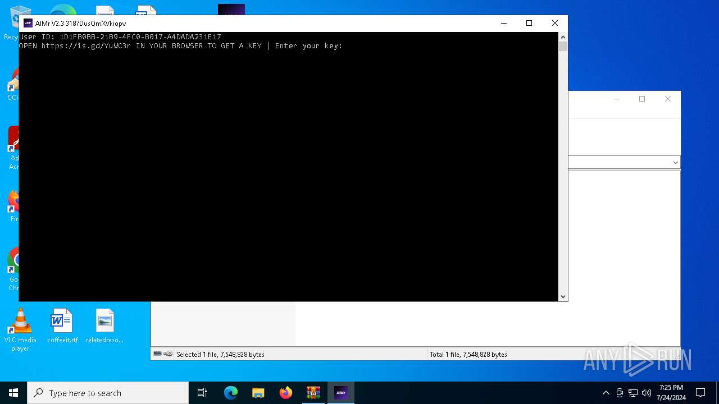This screenshot has height=404, width=719.
Task: Open the taskbar clock showing 7:25 PM
Action: coord(671,393)
